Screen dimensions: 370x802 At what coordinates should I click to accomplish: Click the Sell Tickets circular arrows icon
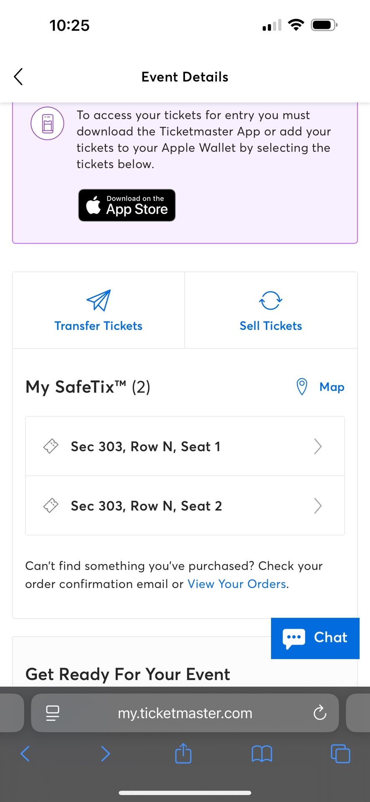[271, 299]
